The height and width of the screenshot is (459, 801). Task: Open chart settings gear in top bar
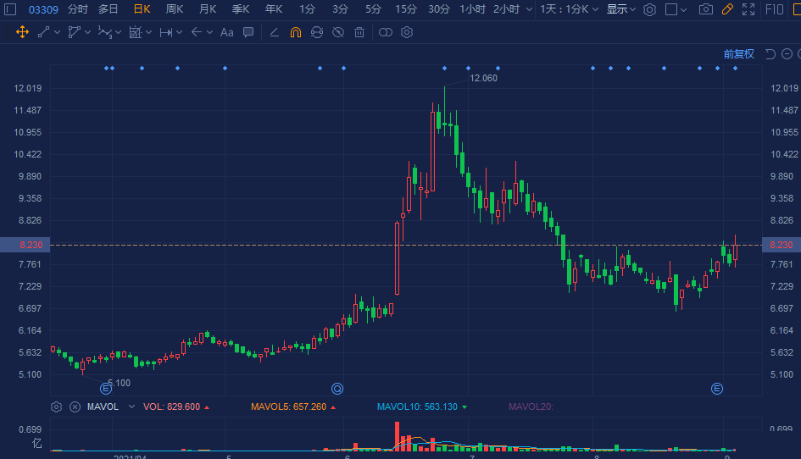point(649,9)
